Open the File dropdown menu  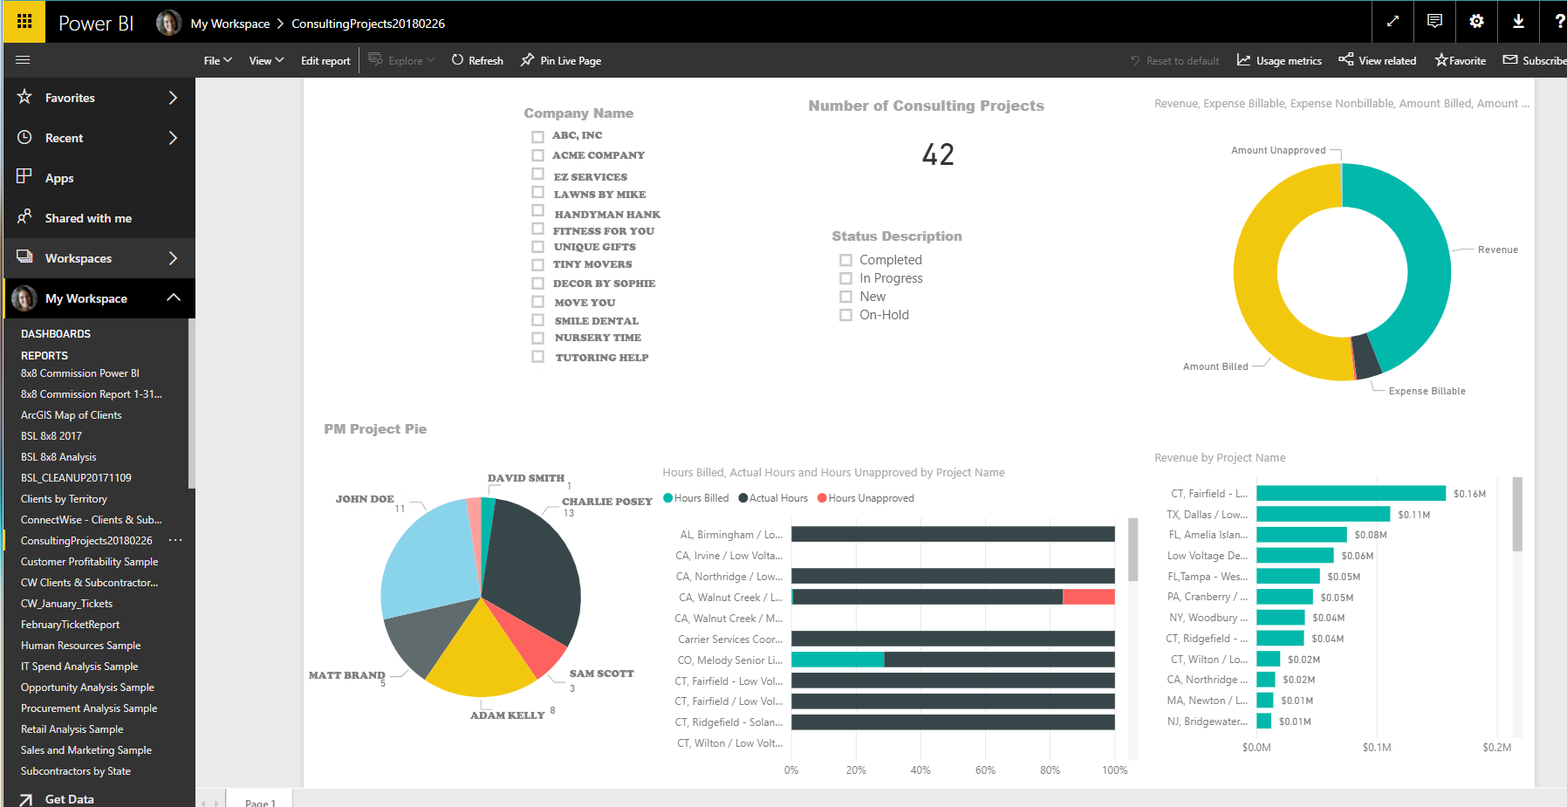(x=217, y=60)
